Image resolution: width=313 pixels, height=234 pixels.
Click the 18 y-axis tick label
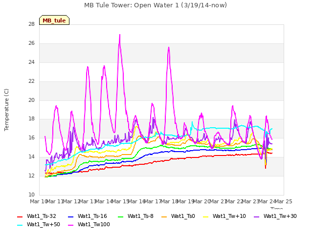click(31, 119)
